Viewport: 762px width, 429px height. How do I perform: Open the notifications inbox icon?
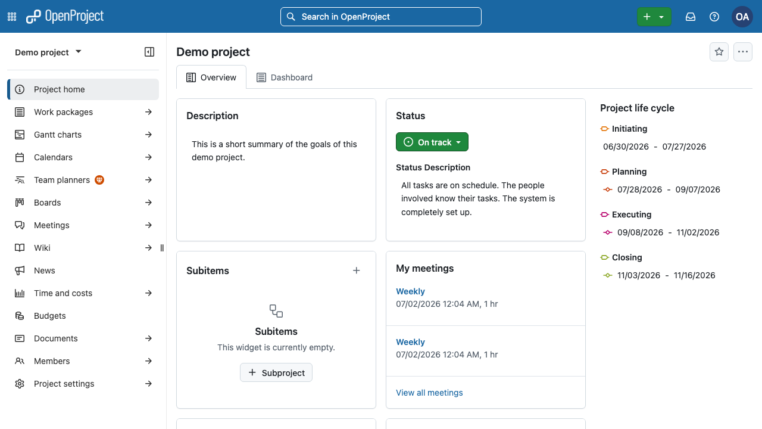[x=691, y=17]
